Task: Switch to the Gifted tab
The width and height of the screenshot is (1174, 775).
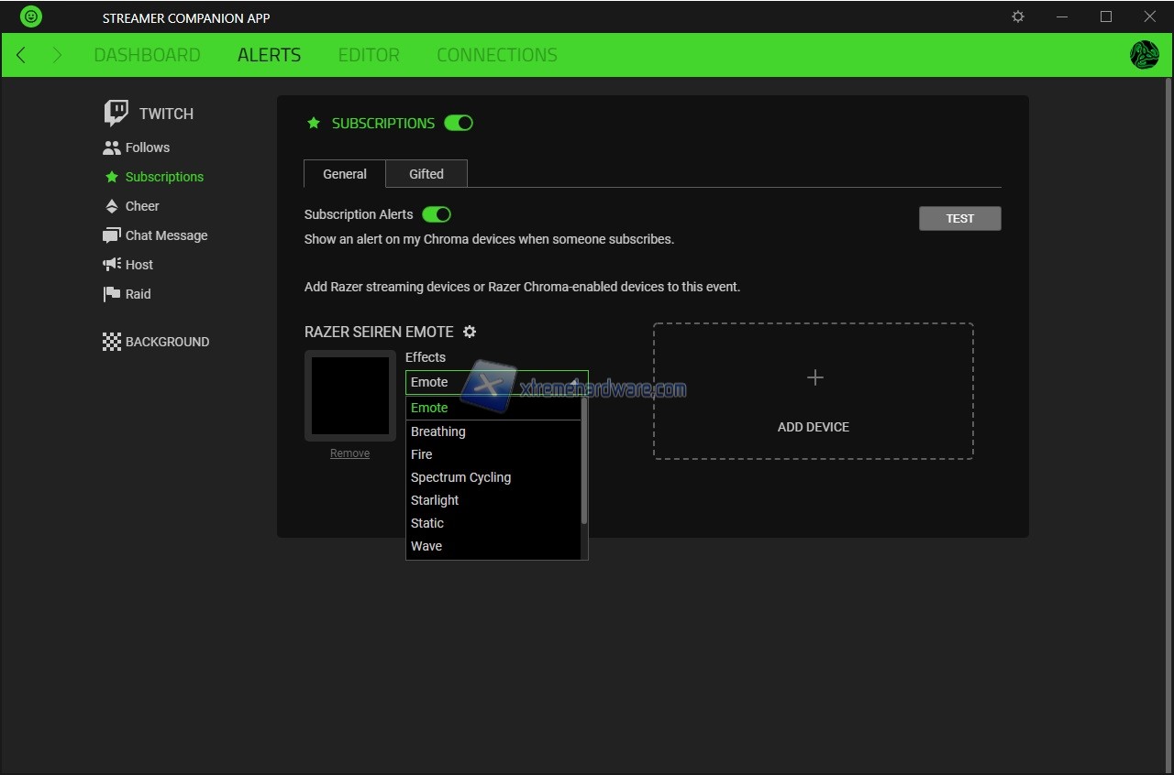Action: coord(426,174)
